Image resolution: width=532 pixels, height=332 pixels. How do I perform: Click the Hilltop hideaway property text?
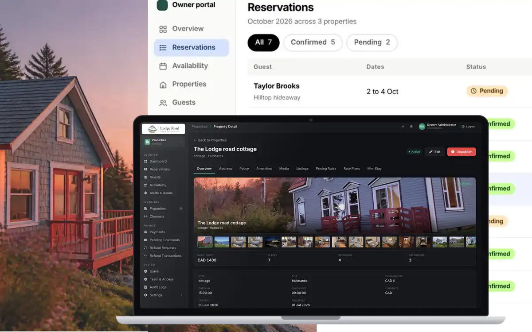[277, 97]
